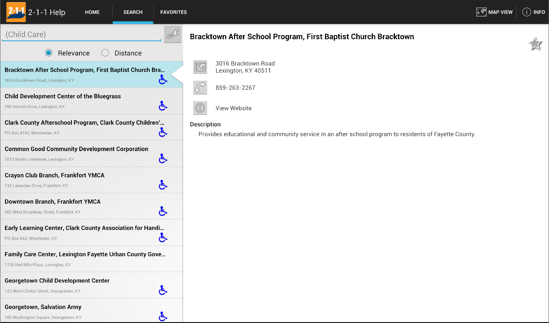
Task: Tap phone icon to call 859-263-2267
Action: (x=200, y=88)
